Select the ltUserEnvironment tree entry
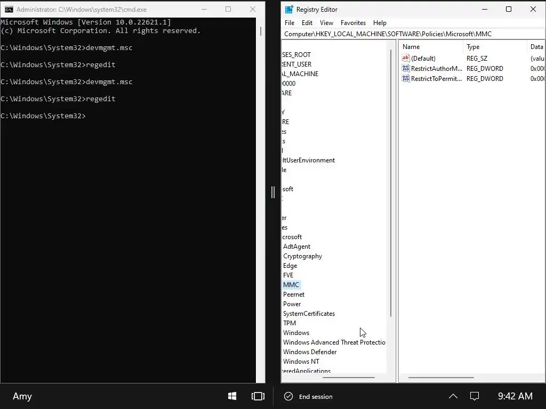Screen dimensions: 546x409 (x=309, y=160)
